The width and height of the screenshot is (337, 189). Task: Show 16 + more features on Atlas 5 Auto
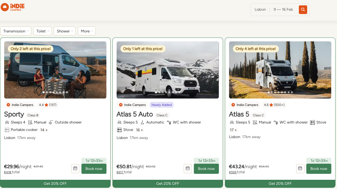(x=139, y=130)
